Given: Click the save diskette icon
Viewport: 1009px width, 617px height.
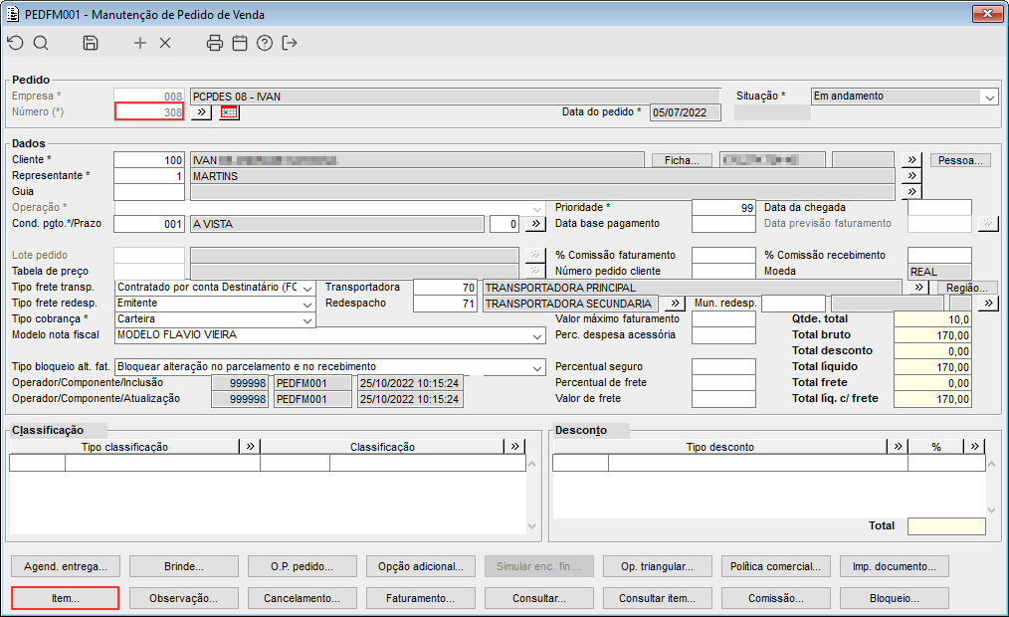Looking at the screenshot, I should (91, 43).
